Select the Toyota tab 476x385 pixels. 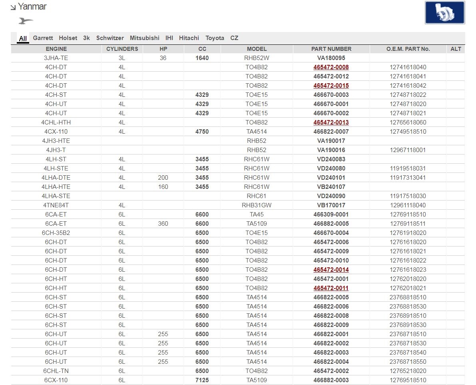(215, 38)
